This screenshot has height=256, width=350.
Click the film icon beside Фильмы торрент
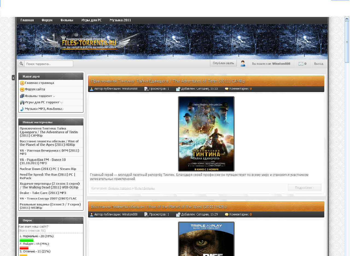(x=22, y=96)
